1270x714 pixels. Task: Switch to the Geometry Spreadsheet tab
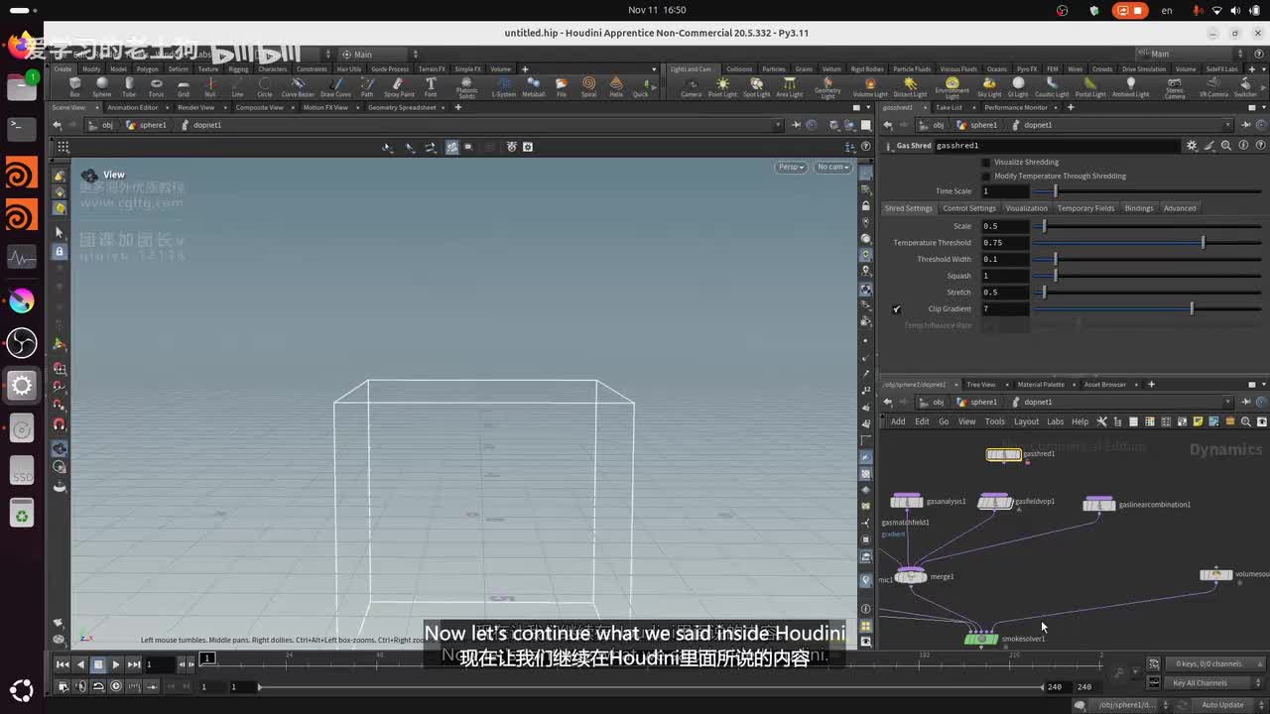[x=402, y=107]
